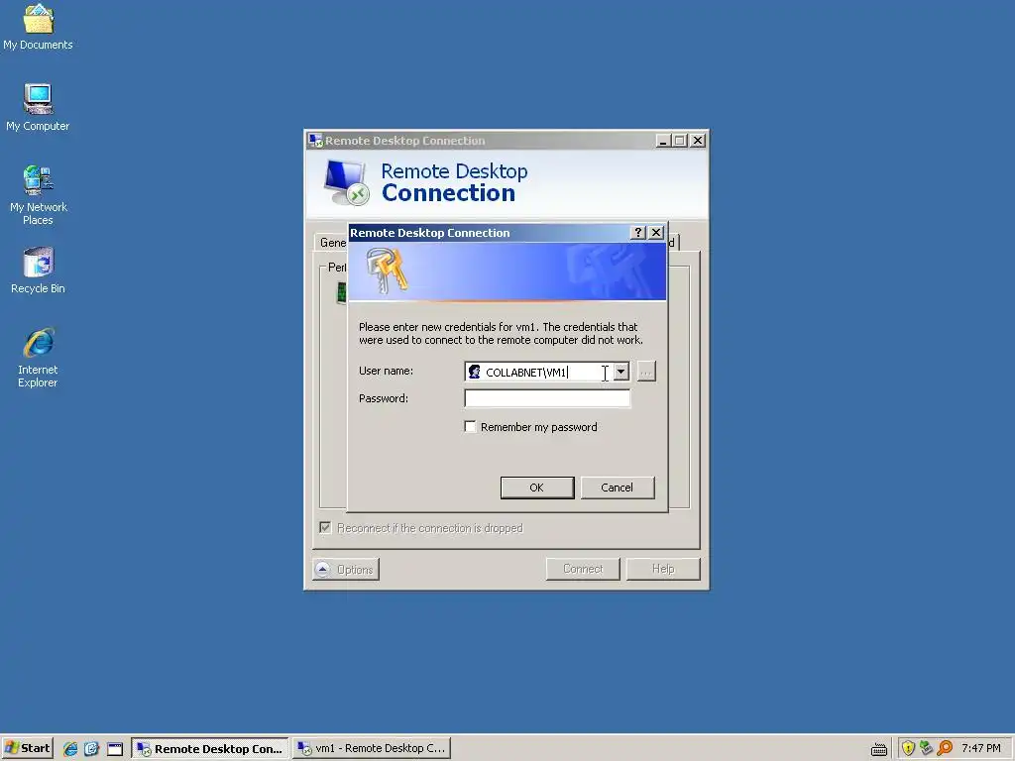The width and height of the screenshot is (1015, 761).
Task: Open the Recycle Bin icon
Action: 39,270
